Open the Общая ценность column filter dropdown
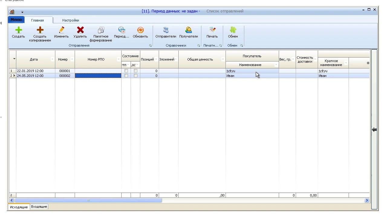The image size is (387, 218). coord(223,59)
